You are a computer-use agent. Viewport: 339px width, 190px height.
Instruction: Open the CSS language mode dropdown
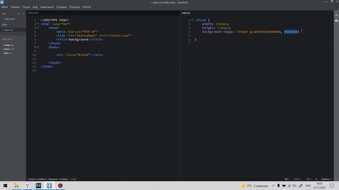309,179
